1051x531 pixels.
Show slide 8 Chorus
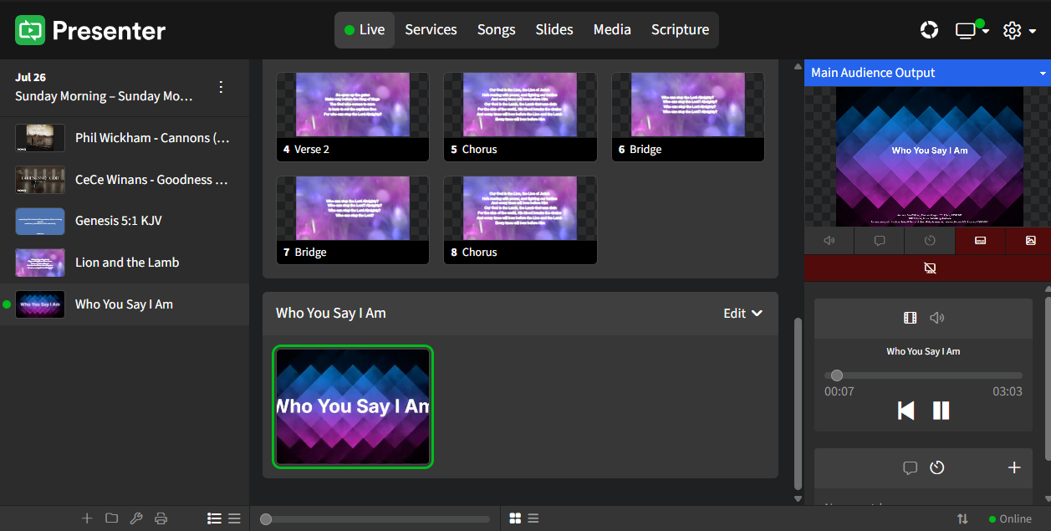520,220
